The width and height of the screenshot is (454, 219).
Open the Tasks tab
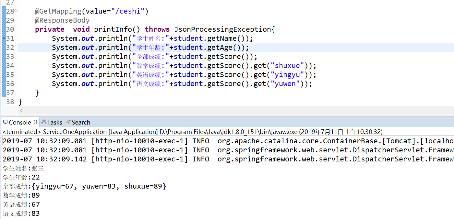pyautogui.click(x=51, y=122)
